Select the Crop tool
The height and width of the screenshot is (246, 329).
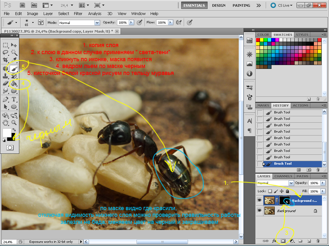[x=5, y=60]
